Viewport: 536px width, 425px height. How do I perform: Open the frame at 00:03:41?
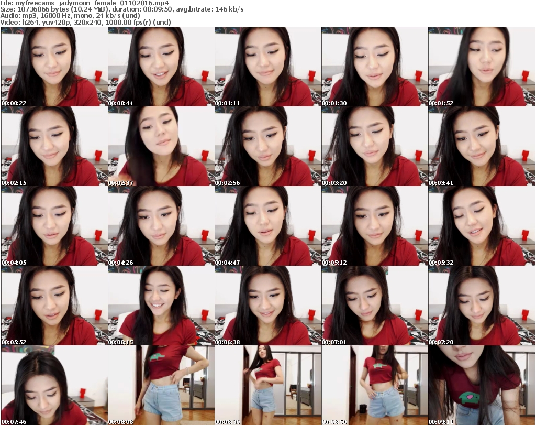482,146
